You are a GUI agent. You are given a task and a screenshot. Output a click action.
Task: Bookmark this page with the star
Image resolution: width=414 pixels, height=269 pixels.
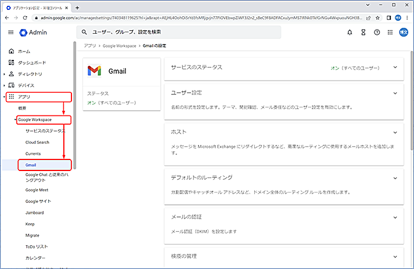[377, 17]
